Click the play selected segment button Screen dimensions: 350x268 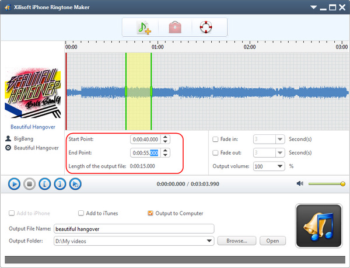75,184
